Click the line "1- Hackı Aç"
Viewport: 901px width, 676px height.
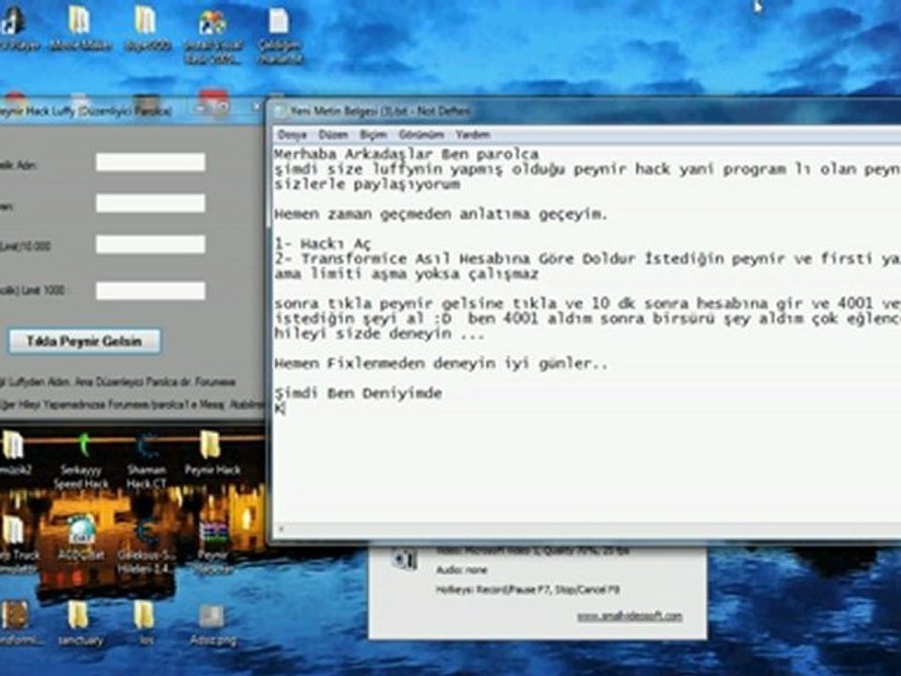(322, 244)
